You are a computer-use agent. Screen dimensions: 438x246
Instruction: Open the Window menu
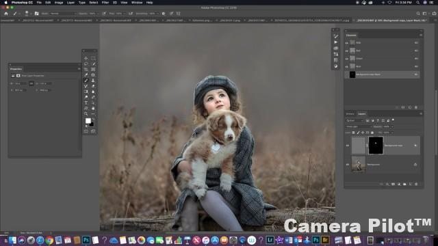point(137,3)
